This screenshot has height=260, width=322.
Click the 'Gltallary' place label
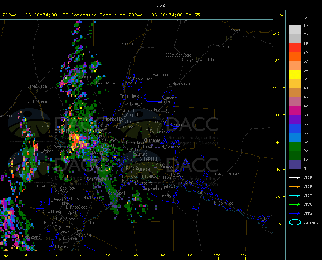click(51, 212)
